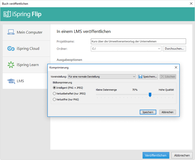Click the iSpring Flip book logo icon
This screenshot has width=195, height=160.
coord(7,14)
